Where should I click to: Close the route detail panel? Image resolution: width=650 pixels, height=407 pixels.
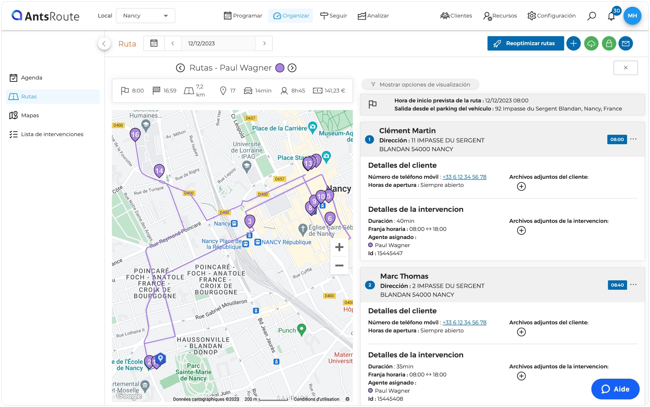625,68
